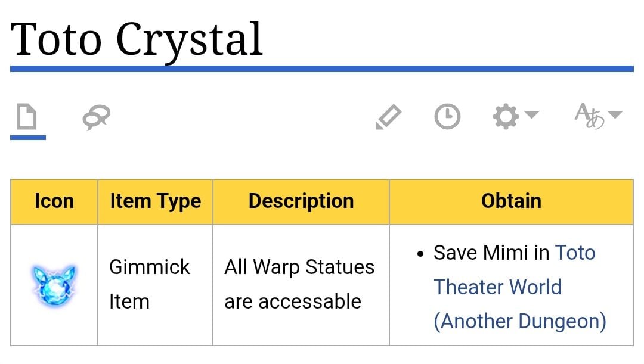Viewport: 644px width, 364px height.
Task: Click the Icon column header
Action: pos(54,201)
